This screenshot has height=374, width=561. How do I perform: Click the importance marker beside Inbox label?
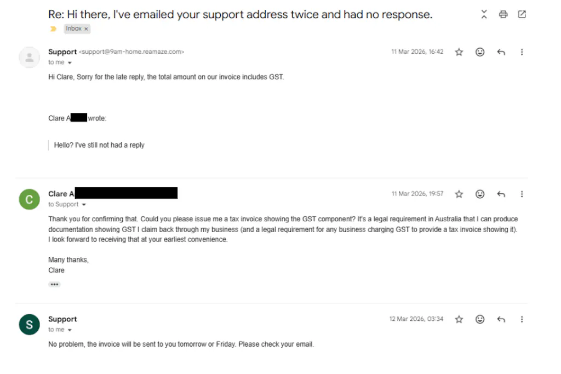tap(54, 29)
